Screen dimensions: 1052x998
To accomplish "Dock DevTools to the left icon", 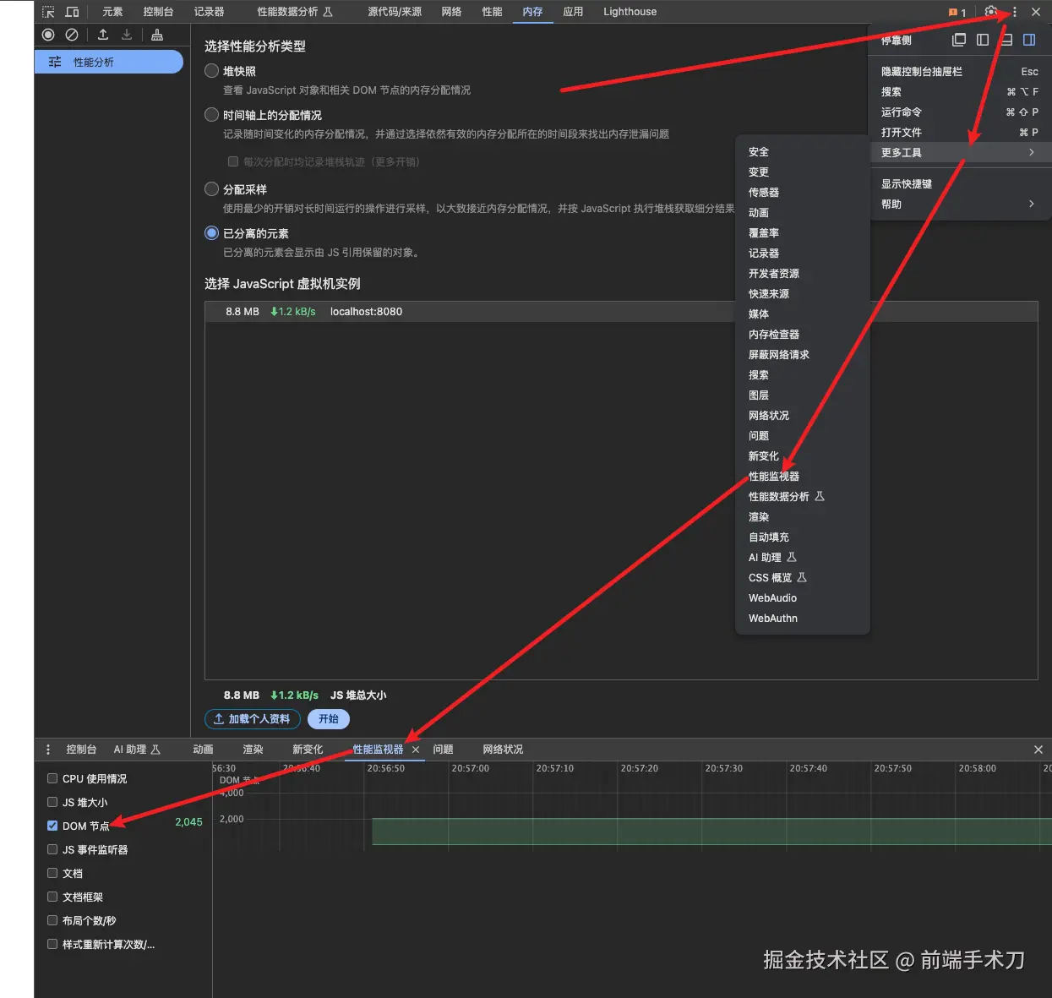I will pyautogui.click(x=983, y=40).
